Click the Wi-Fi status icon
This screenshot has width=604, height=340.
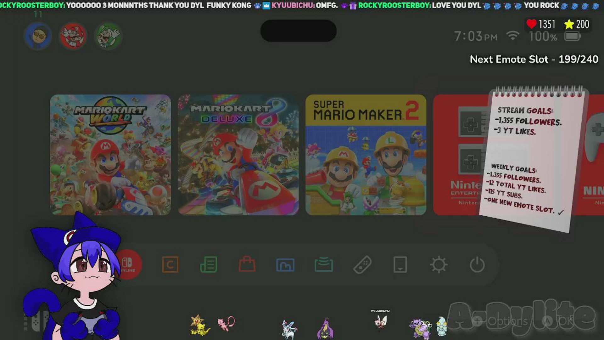(512, 36)
